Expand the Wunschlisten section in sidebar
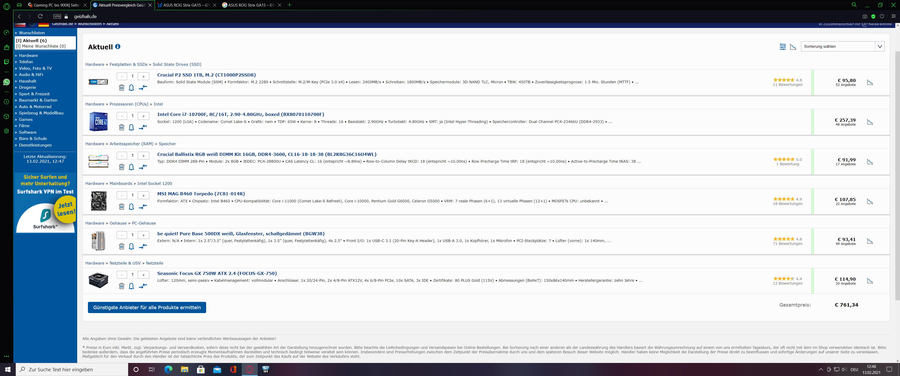The width and height of the screenshot is (900, 376). [x=32, y=33]
